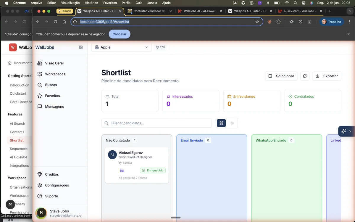This screenshot has width=355, height=222.
Task: Toggle grid view for candidates
Action: point(221,123)
